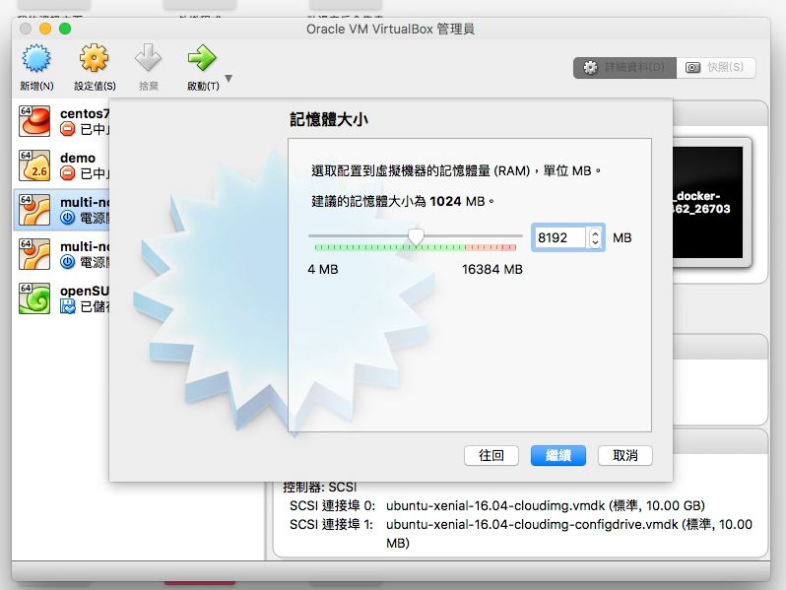Select the highlighted multi-node VM icon
This screenshot has width=786, height=590.
34,209
